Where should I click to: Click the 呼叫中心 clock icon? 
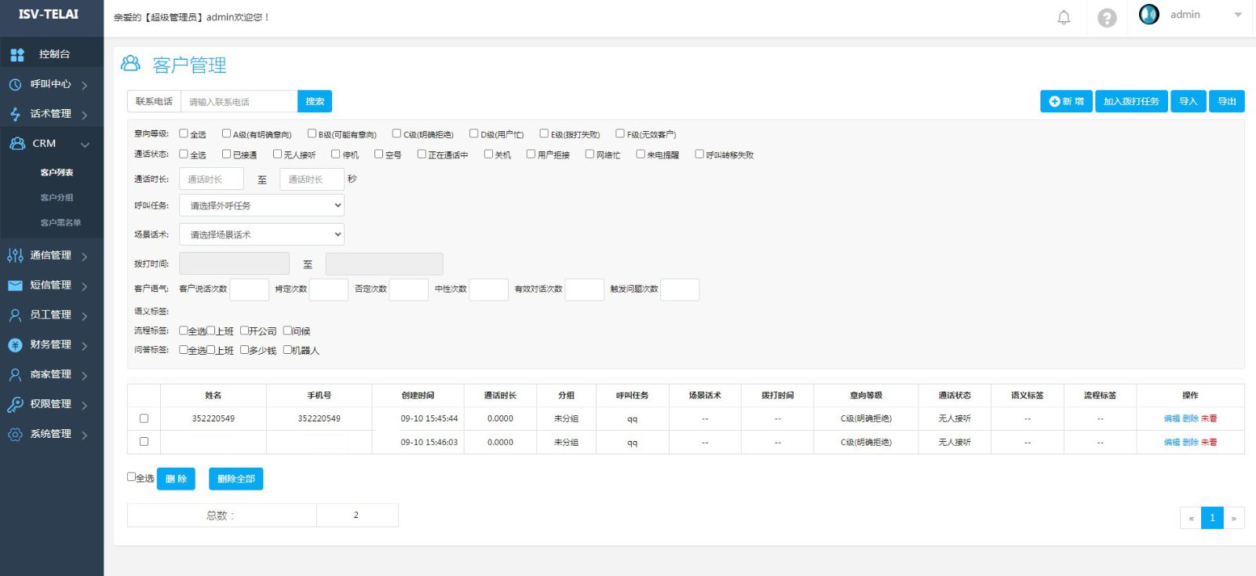click(x=15, y=84)
